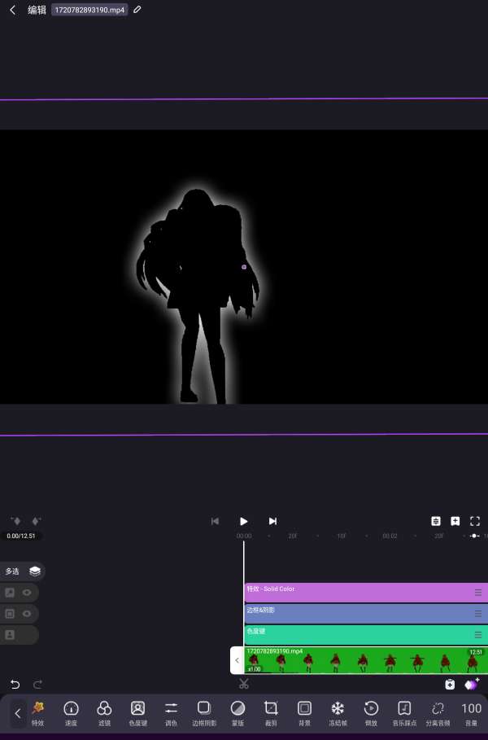Viewport: 488px width, 740px height.
Task: Open the 特效 effects tool
Action: coord(37,713)
